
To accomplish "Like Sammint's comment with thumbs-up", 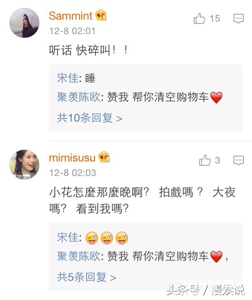I will coord(200,19).
